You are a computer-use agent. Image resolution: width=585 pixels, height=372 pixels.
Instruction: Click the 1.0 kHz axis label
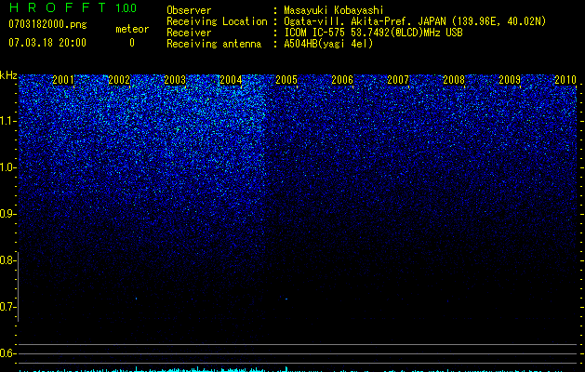[8, 167]
